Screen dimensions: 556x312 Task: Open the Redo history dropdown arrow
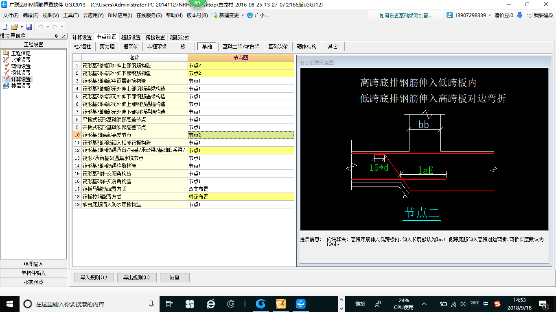[x=62, y=27]
